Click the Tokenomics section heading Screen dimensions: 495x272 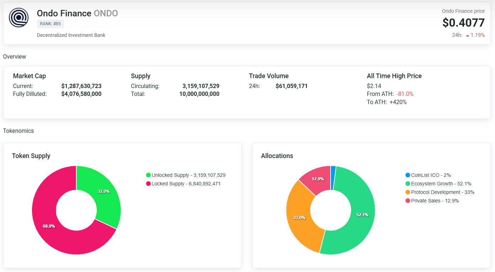point(19,131)
